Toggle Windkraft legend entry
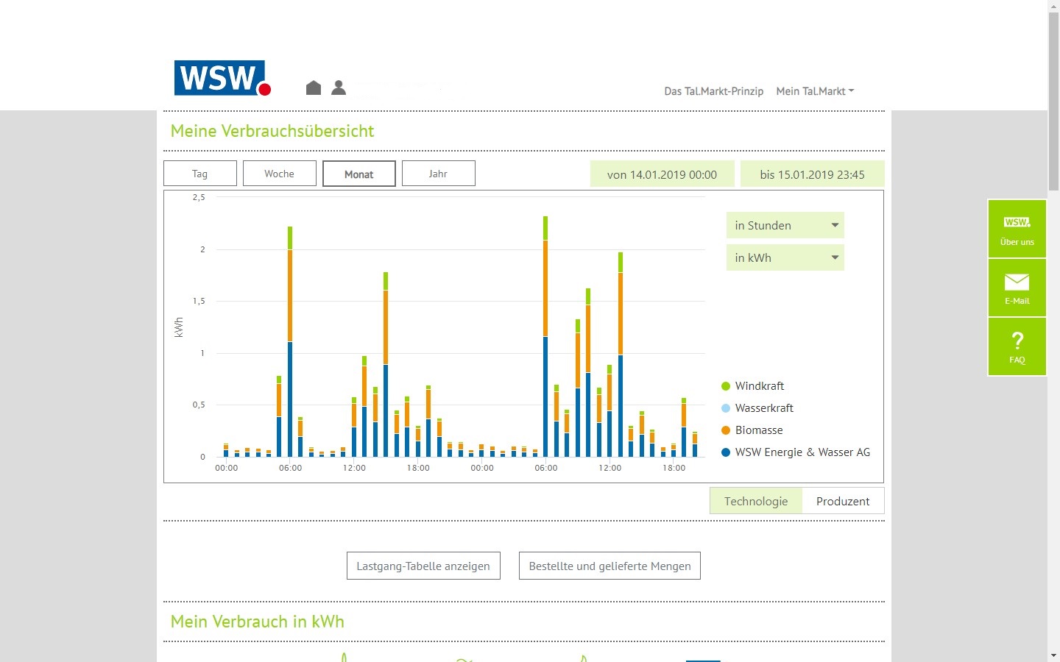This screenshot has width=1060, height=662. 759,386
